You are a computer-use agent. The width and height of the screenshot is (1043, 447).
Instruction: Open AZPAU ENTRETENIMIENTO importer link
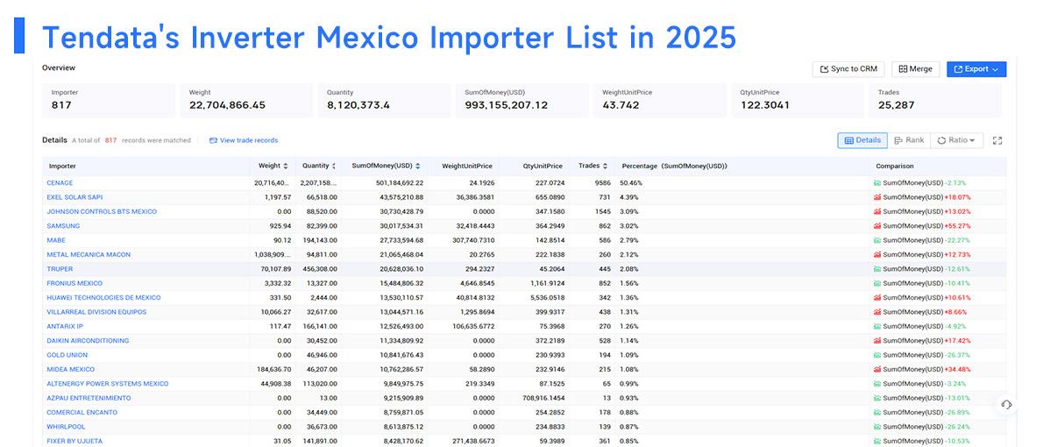point(89,398)
